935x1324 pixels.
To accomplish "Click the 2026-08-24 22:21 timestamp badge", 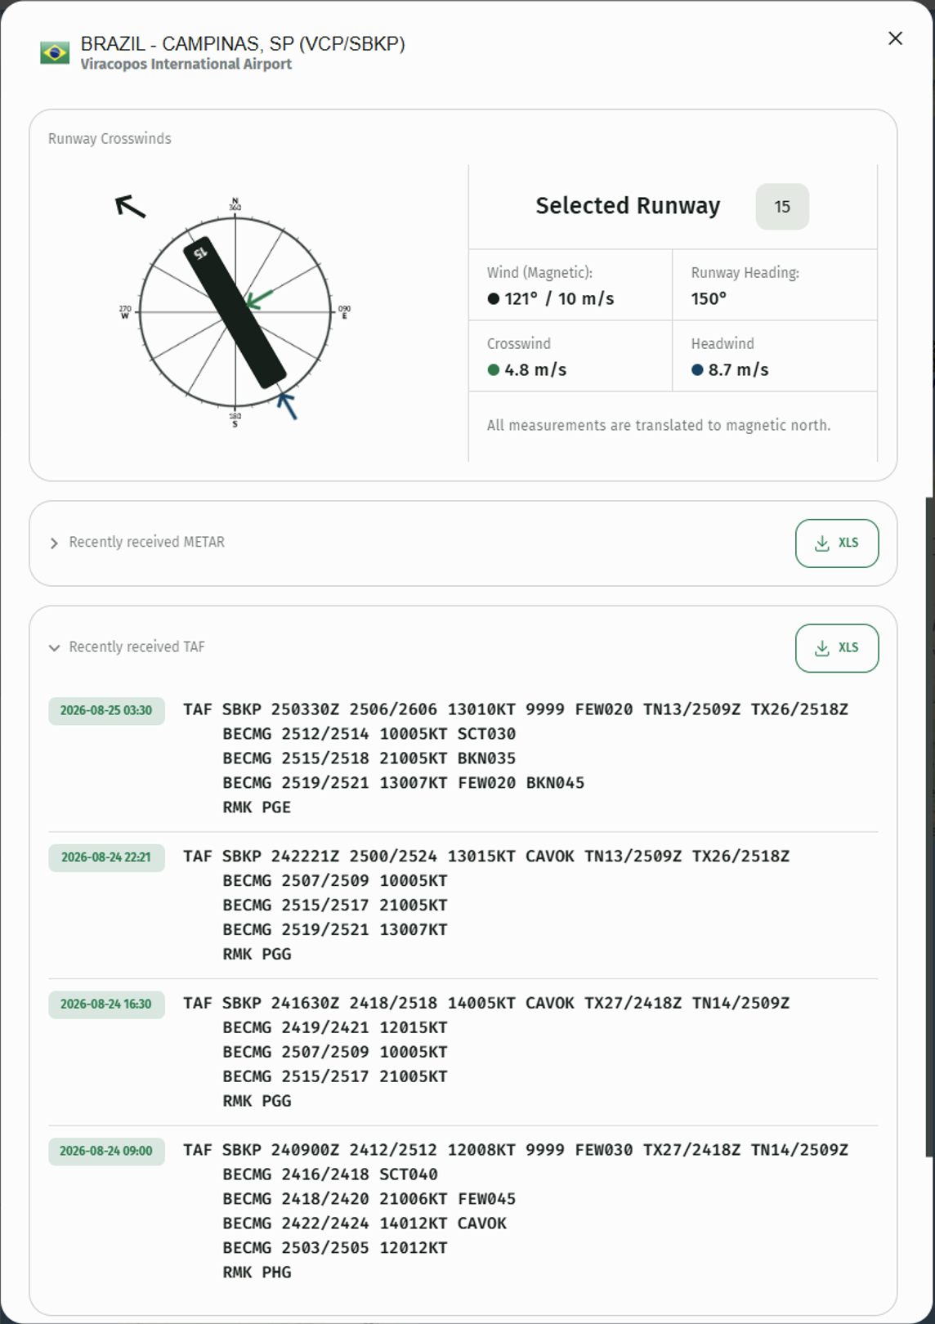I will point(106,857).
